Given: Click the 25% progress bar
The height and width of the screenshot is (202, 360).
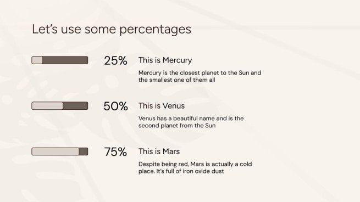Looking at the screenshot, I should [60, 60].
